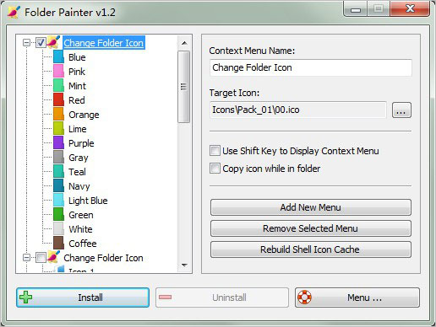Click the Green folder color icon

tap(58, 215)
